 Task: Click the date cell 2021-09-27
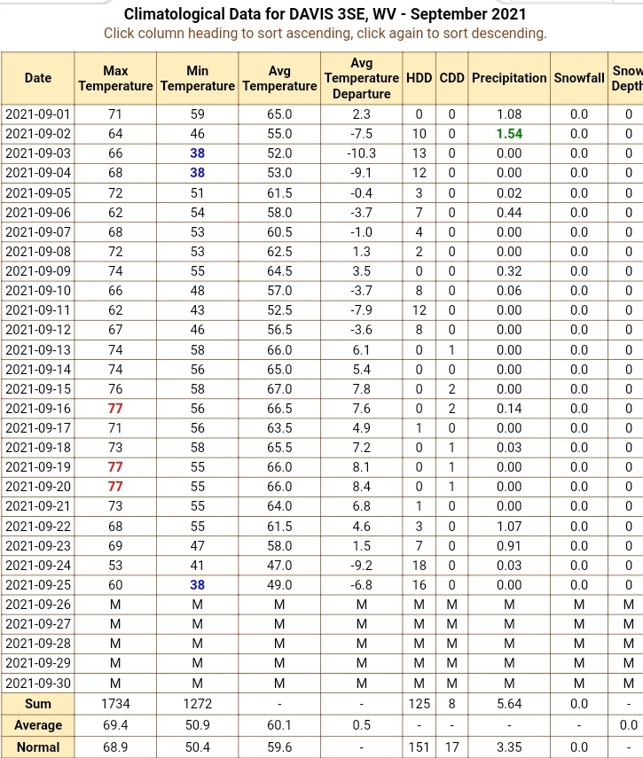click(x=38, y=623)
